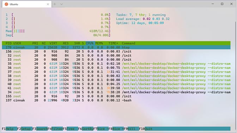Sort by the RES column header
The image size is (237, 133).
(x=66, y=43)
